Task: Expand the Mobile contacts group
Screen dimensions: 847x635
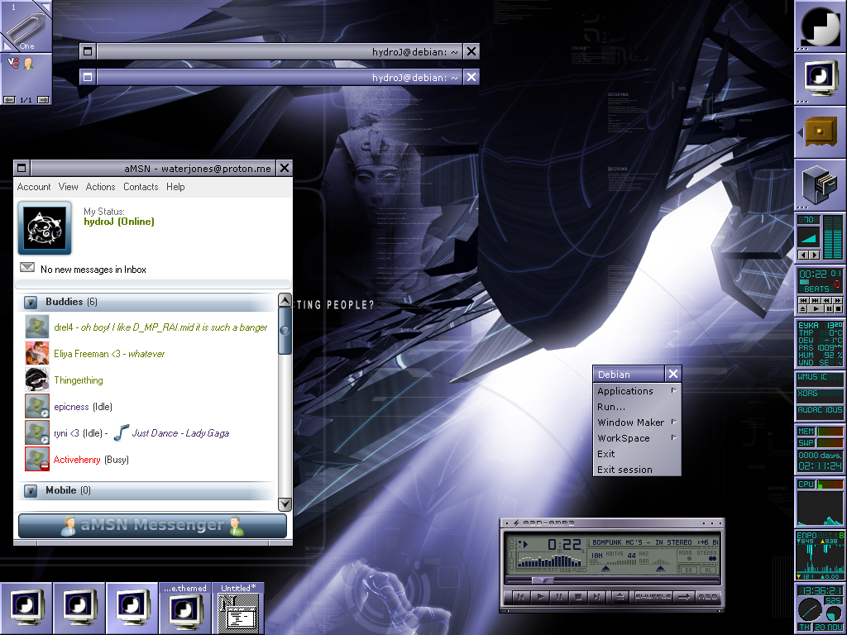Action: tap(31, 491)
